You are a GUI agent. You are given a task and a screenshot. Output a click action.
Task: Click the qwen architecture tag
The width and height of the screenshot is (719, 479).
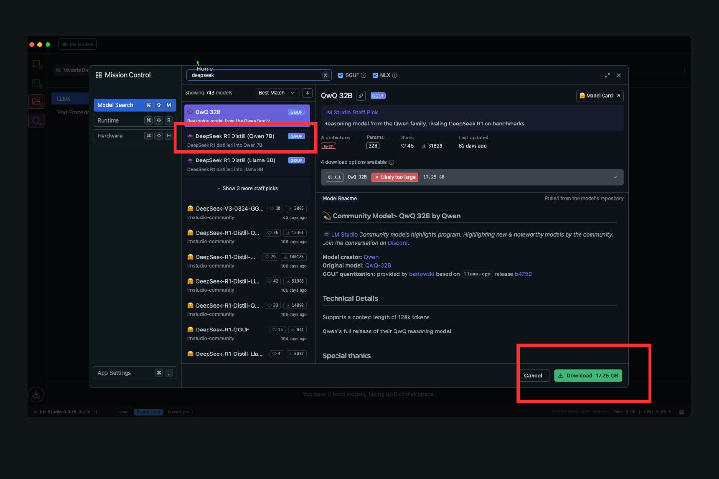(x=328, y=146)
